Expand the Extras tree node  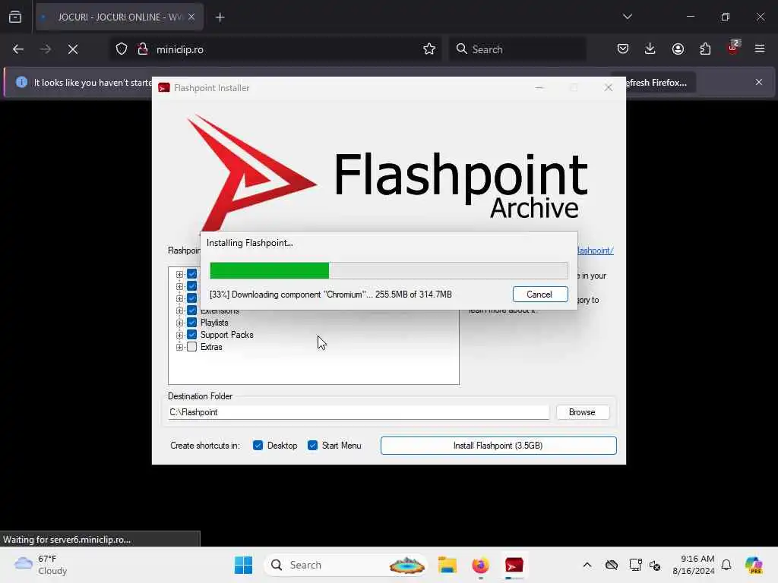(179, 347)
